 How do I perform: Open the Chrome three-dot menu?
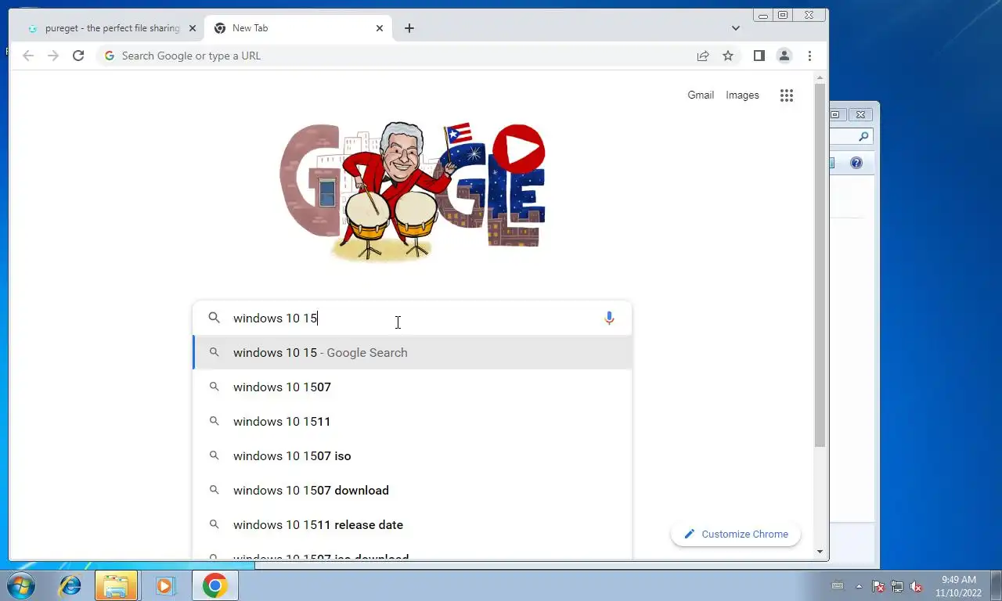point(809,56)
